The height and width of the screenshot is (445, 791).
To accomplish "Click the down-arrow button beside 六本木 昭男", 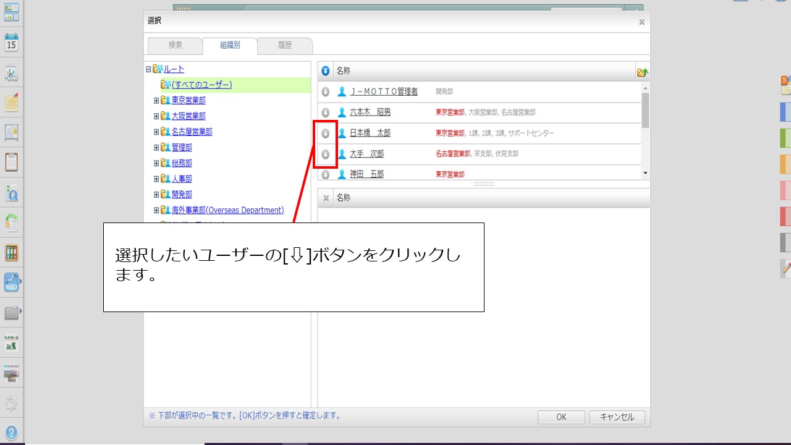I will [x=326, y=112].
